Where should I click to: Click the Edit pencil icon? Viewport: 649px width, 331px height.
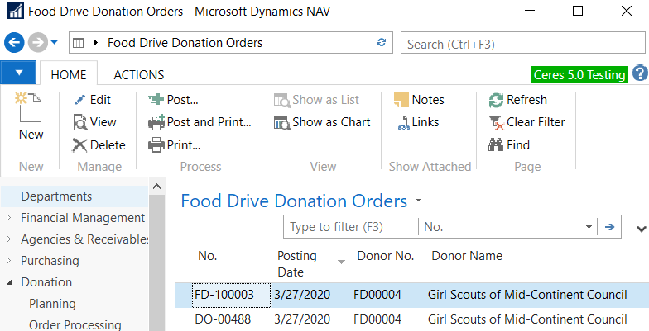point(80,100)
